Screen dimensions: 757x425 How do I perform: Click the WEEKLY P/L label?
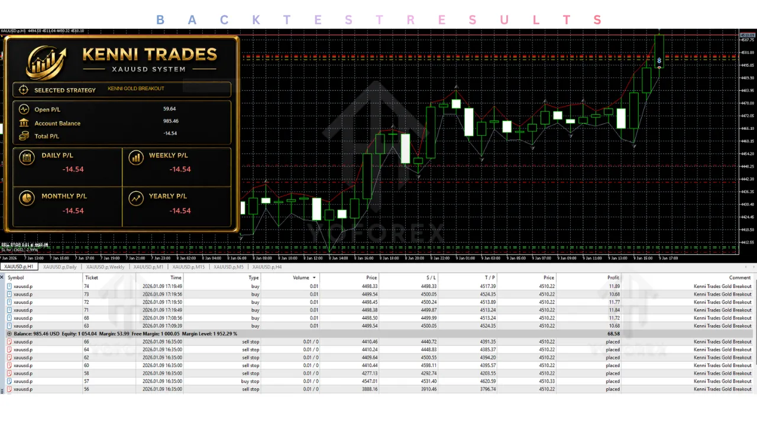[168, 155]
